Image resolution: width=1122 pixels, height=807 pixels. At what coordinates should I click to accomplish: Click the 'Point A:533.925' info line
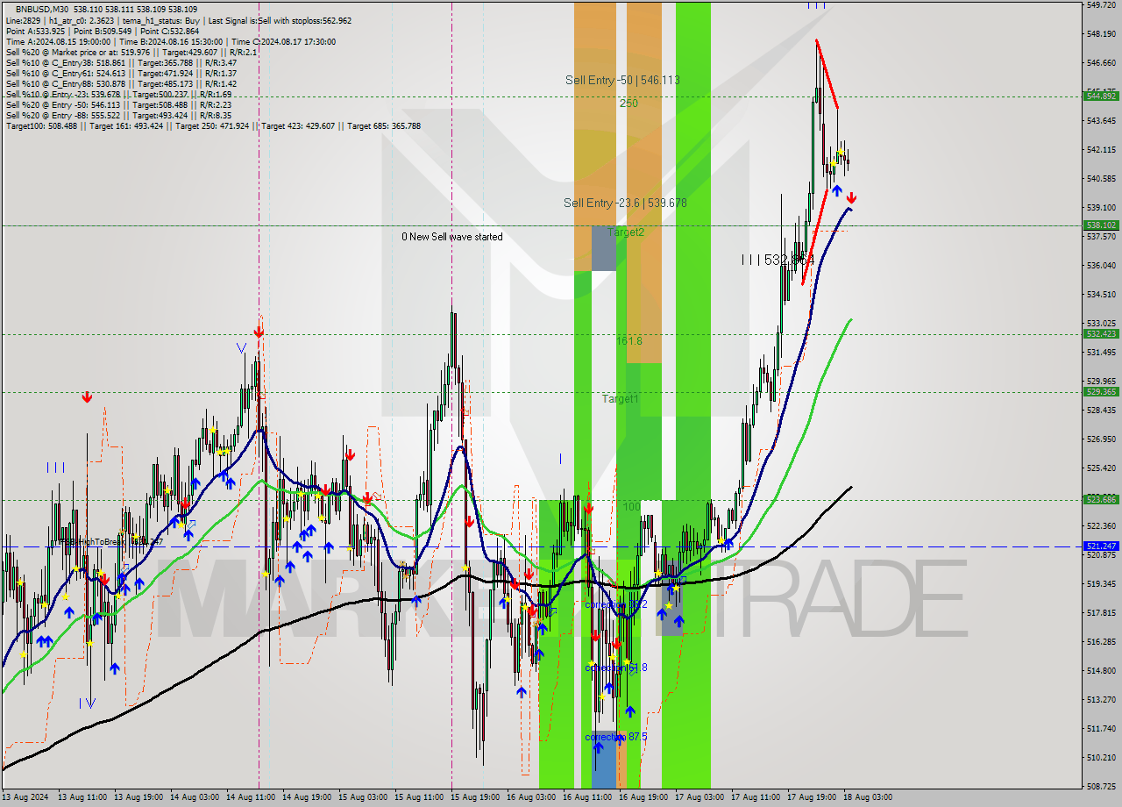[38, 31]
